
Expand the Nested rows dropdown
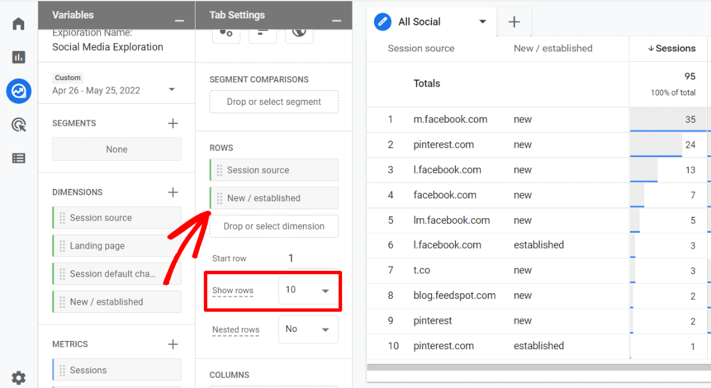pyautogui.click(x=308, y=329)
